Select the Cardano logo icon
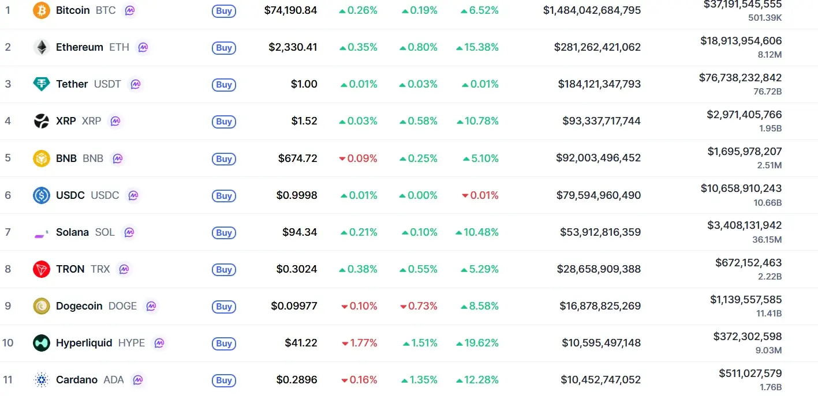 (x=41, y=380)
